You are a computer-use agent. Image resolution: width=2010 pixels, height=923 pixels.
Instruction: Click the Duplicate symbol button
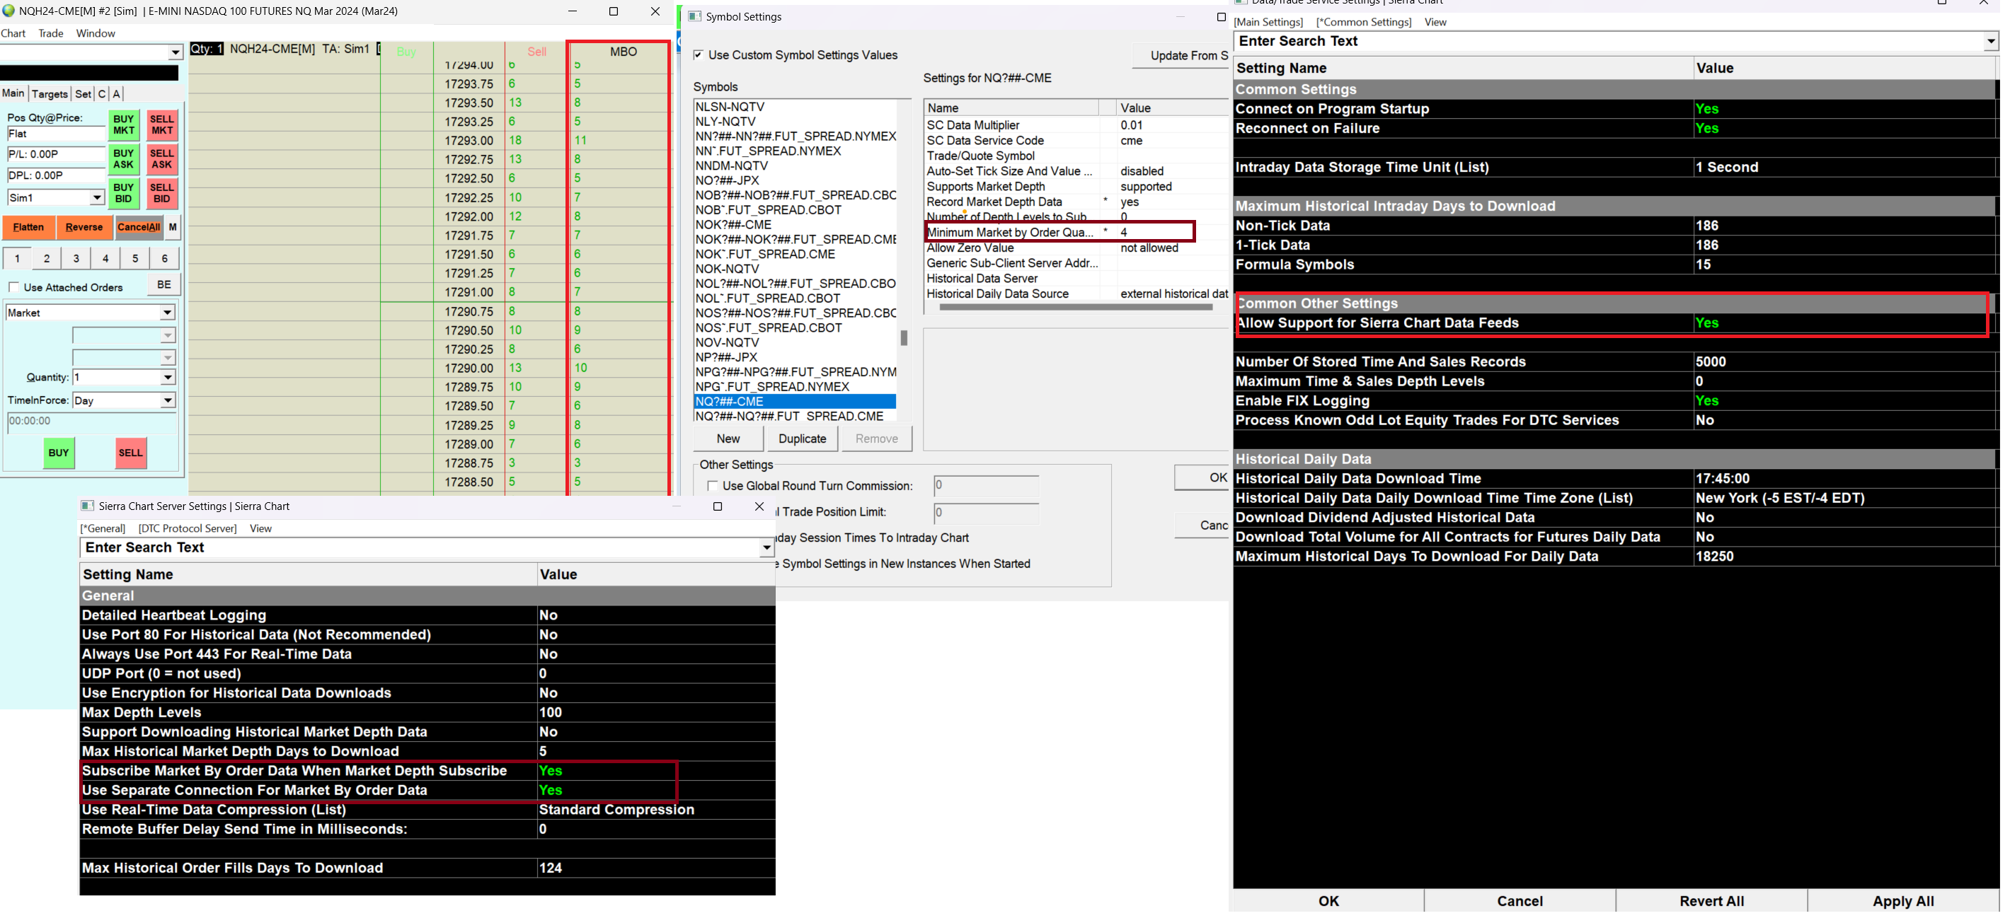pyautogui.click(x=801, y=438)
